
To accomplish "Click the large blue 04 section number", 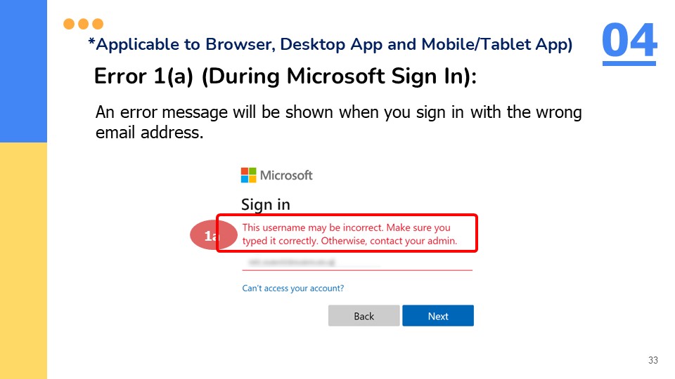I will pyautogui.click(x=629, y=40).
